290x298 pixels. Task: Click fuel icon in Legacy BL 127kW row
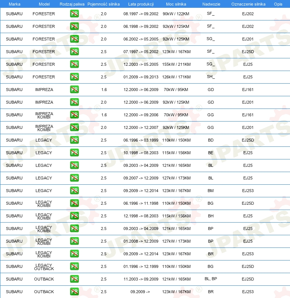[74, 178]
